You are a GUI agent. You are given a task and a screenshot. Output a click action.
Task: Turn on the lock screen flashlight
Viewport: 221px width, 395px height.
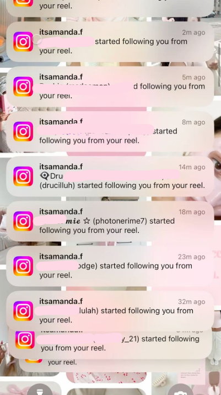click(x=40, y=390)
